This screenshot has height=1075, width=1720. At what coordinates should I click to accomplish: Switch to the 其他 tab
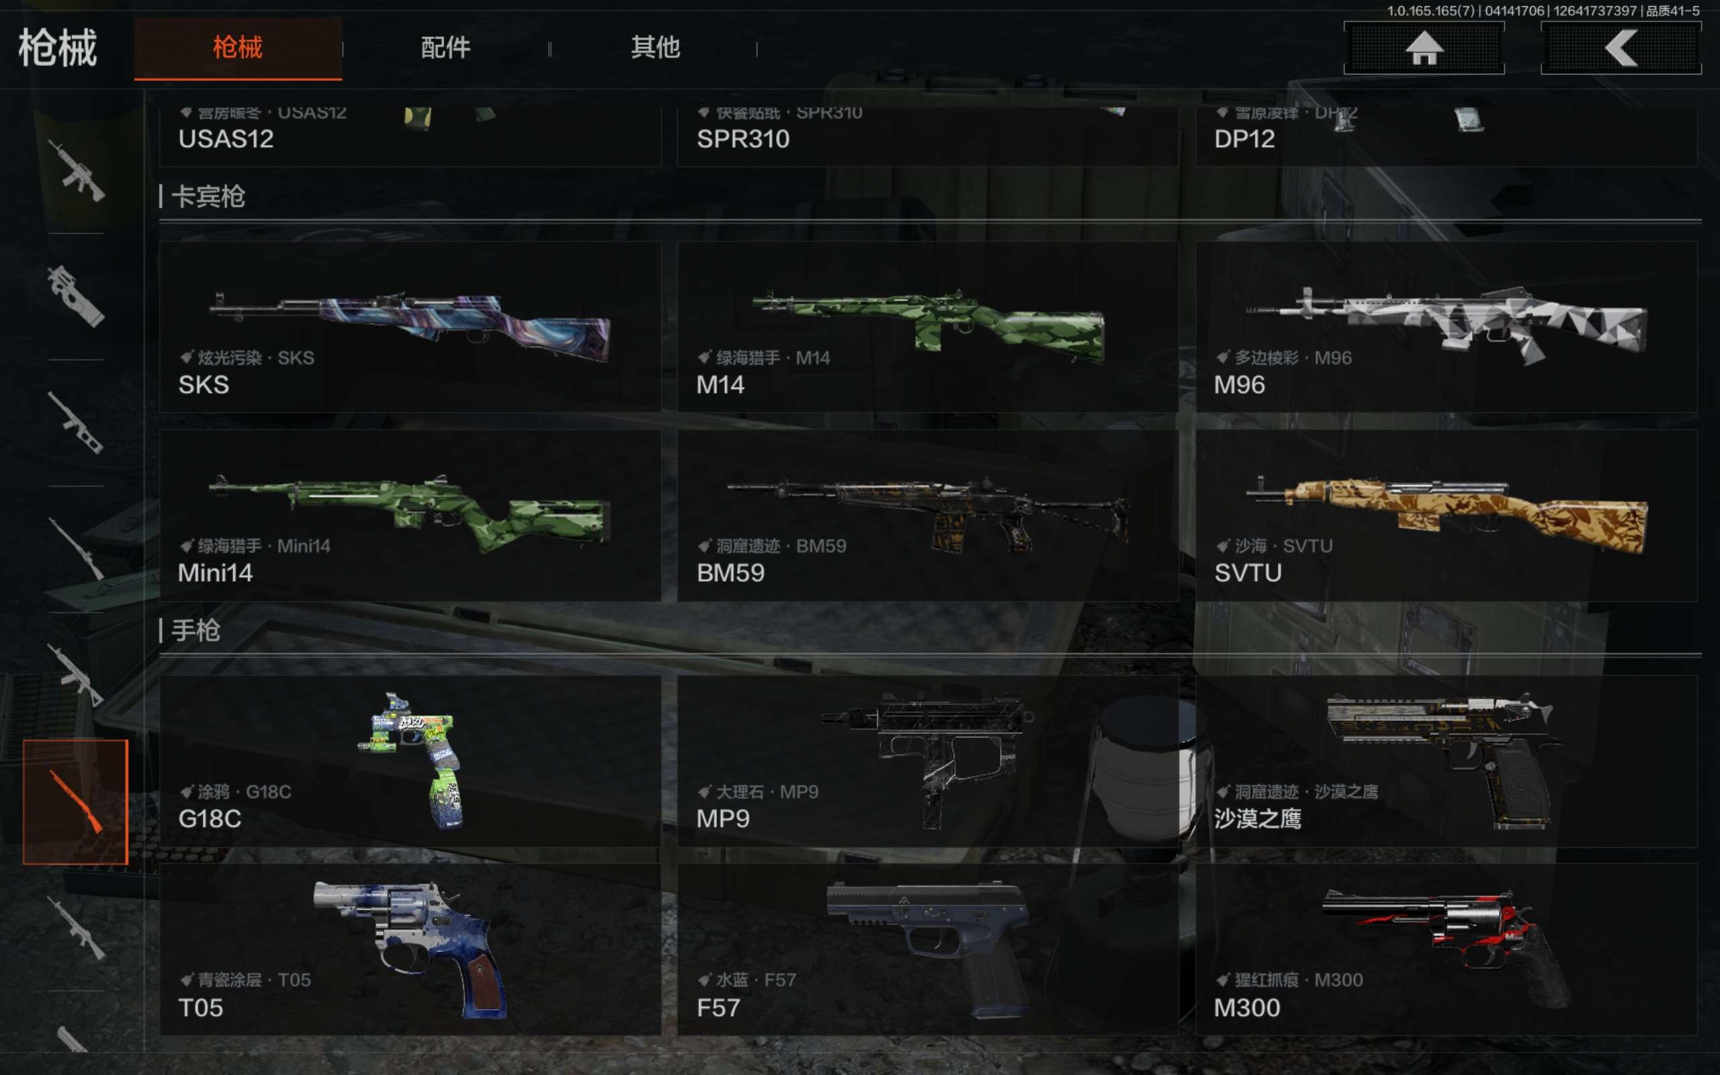[x=654, y=48]
